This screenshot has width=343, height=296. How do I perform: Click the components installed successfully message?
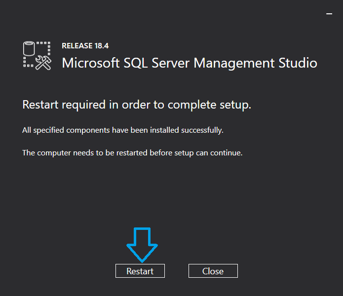coord(123,130)
